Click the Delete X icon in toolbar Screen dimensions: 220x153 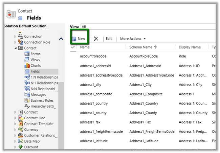pyautogui.click(x=96, y=39)
